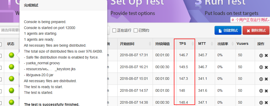Click the green status ball of the 17:31 test
Screen dimensions: 270x106
tap(11, 55)
